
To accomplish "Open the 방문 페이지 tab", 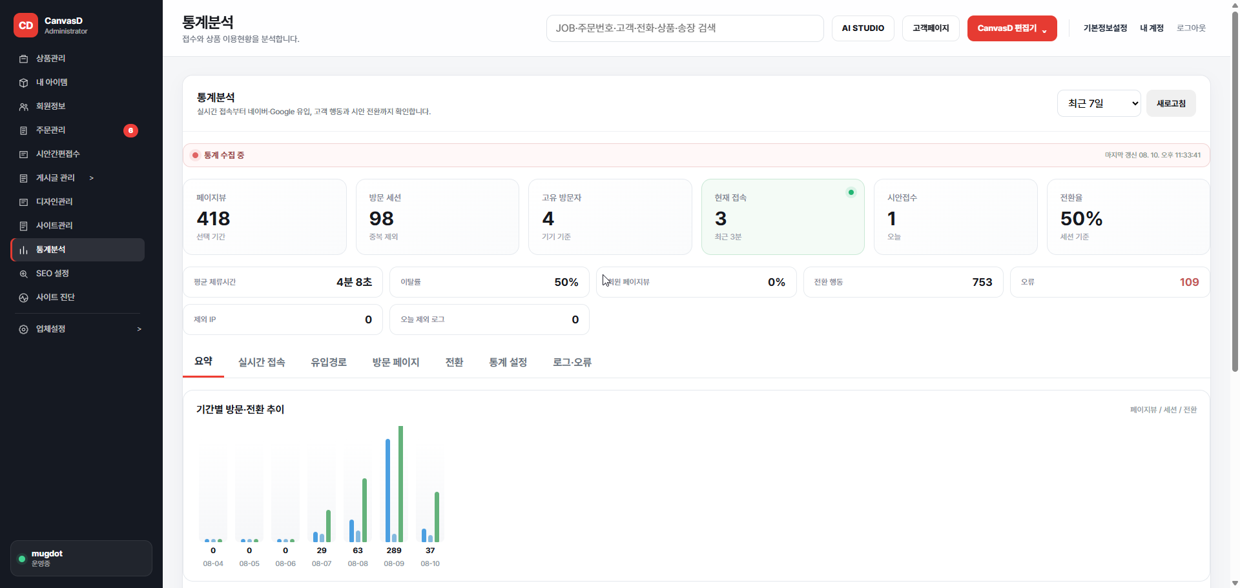I will click(x=396, y=362).
